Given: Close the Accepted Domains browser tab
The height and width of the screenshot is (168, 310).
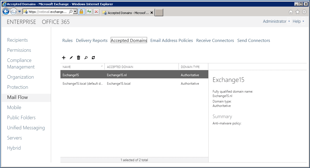Looking at the screenshot, I should click(x=152, y=13).
